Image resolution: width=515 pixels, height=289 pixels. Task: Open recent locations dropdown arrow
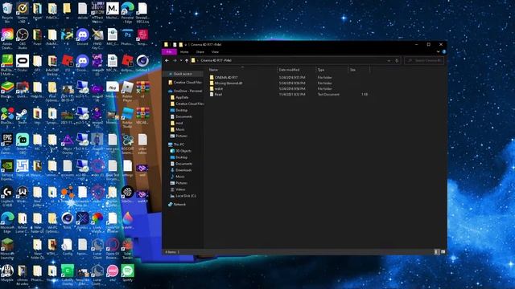click(x=181, y=61)
